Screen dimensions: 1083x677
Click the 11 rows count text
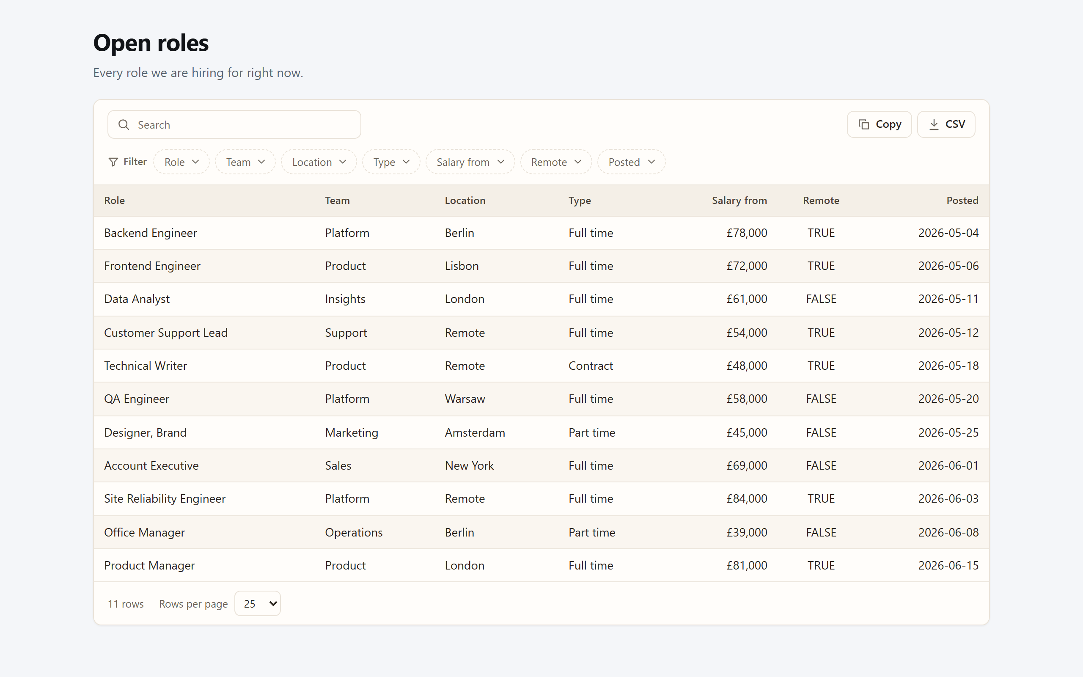coord(126,604)
